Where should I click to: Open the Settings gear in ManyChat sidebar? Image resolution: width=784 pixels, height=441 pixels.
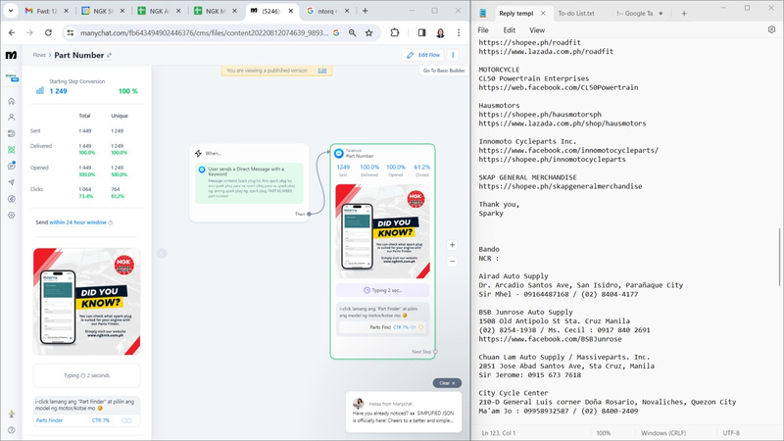(x=12, y=215)
